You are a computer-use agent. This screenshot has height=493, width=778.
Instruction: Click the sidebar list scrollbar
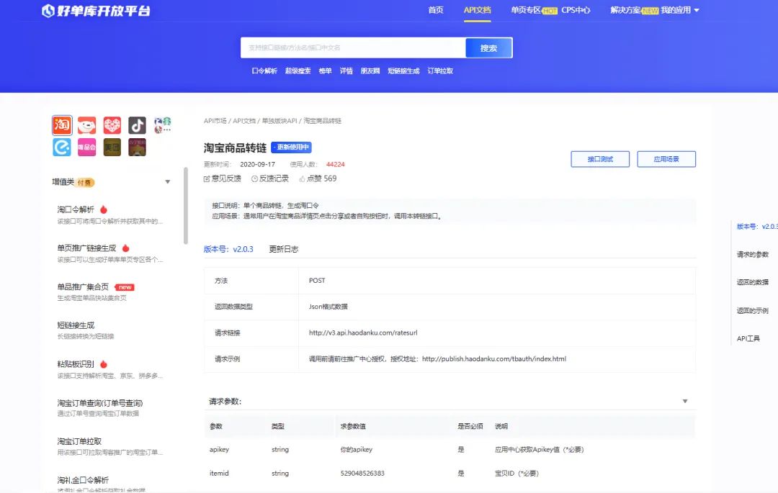(186, 206)
